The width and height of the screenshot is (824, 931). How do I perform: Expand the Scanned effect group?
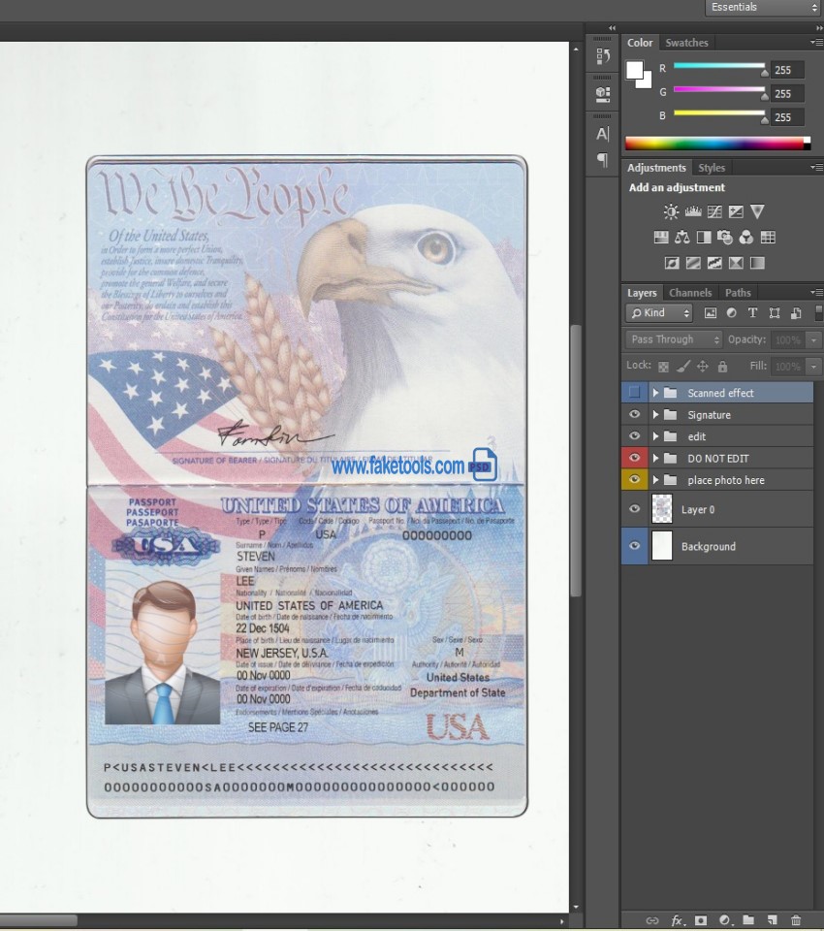coord(656,393)
